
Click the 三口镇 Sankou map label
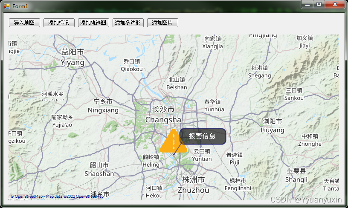(x=294, y=94)
